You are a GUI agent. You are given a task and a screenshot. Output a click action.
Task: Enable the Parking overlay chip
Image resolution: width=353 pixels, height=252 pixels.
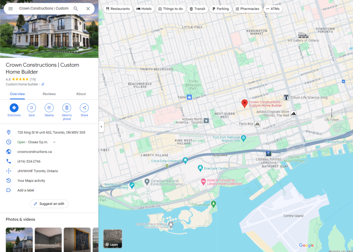coord(221,9)
